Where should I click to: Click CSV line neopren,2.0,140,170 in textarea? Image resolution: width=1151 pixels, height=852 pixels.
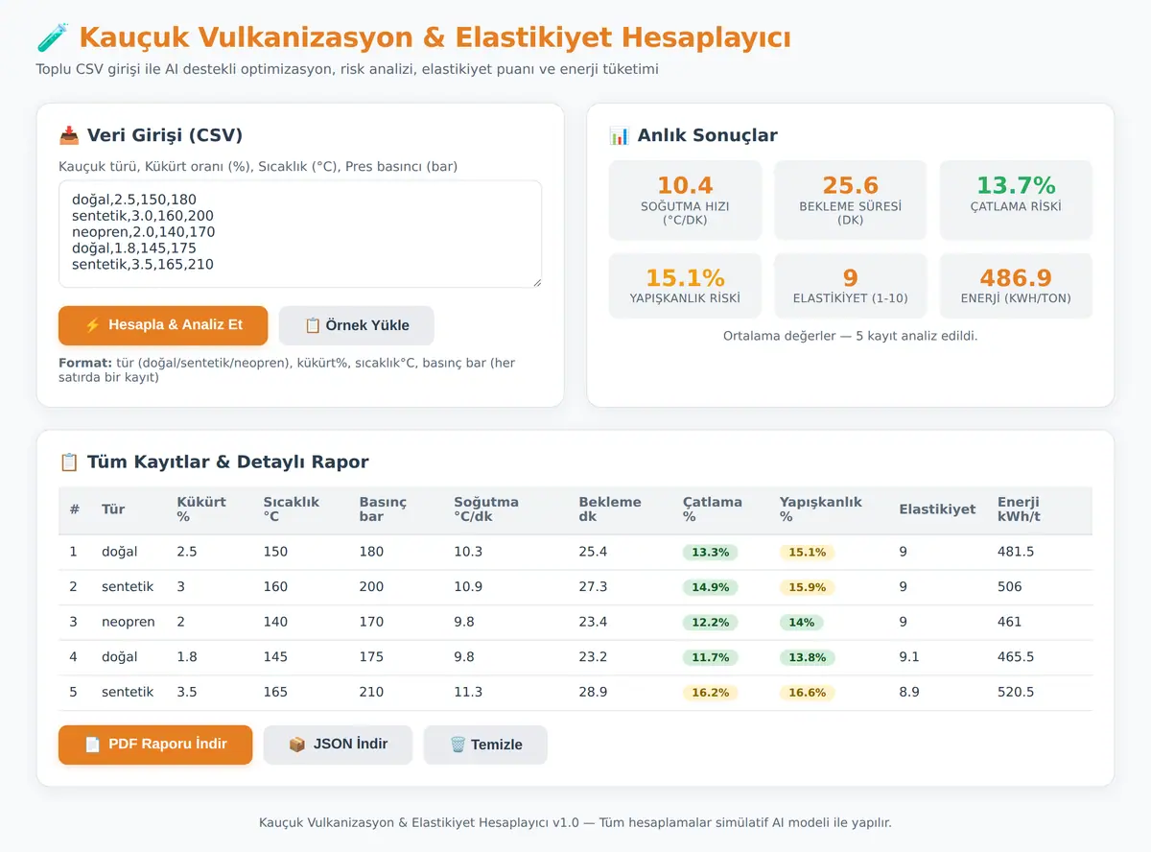[x=144, y=232]
